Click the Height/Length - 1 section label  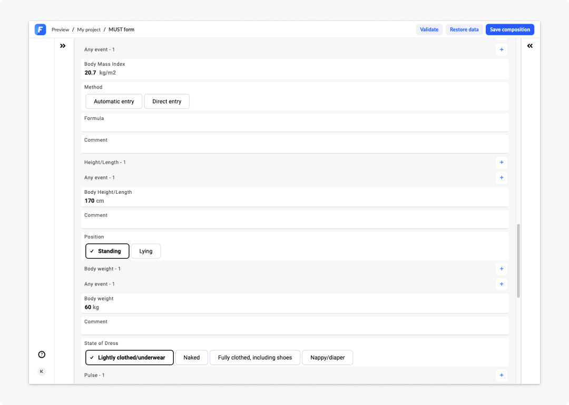105,162
